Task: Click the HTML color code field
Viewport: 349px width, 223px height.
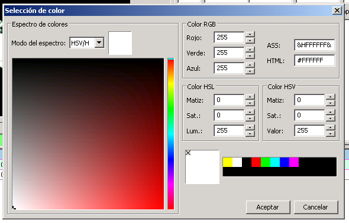Action: tap(314, 60)
